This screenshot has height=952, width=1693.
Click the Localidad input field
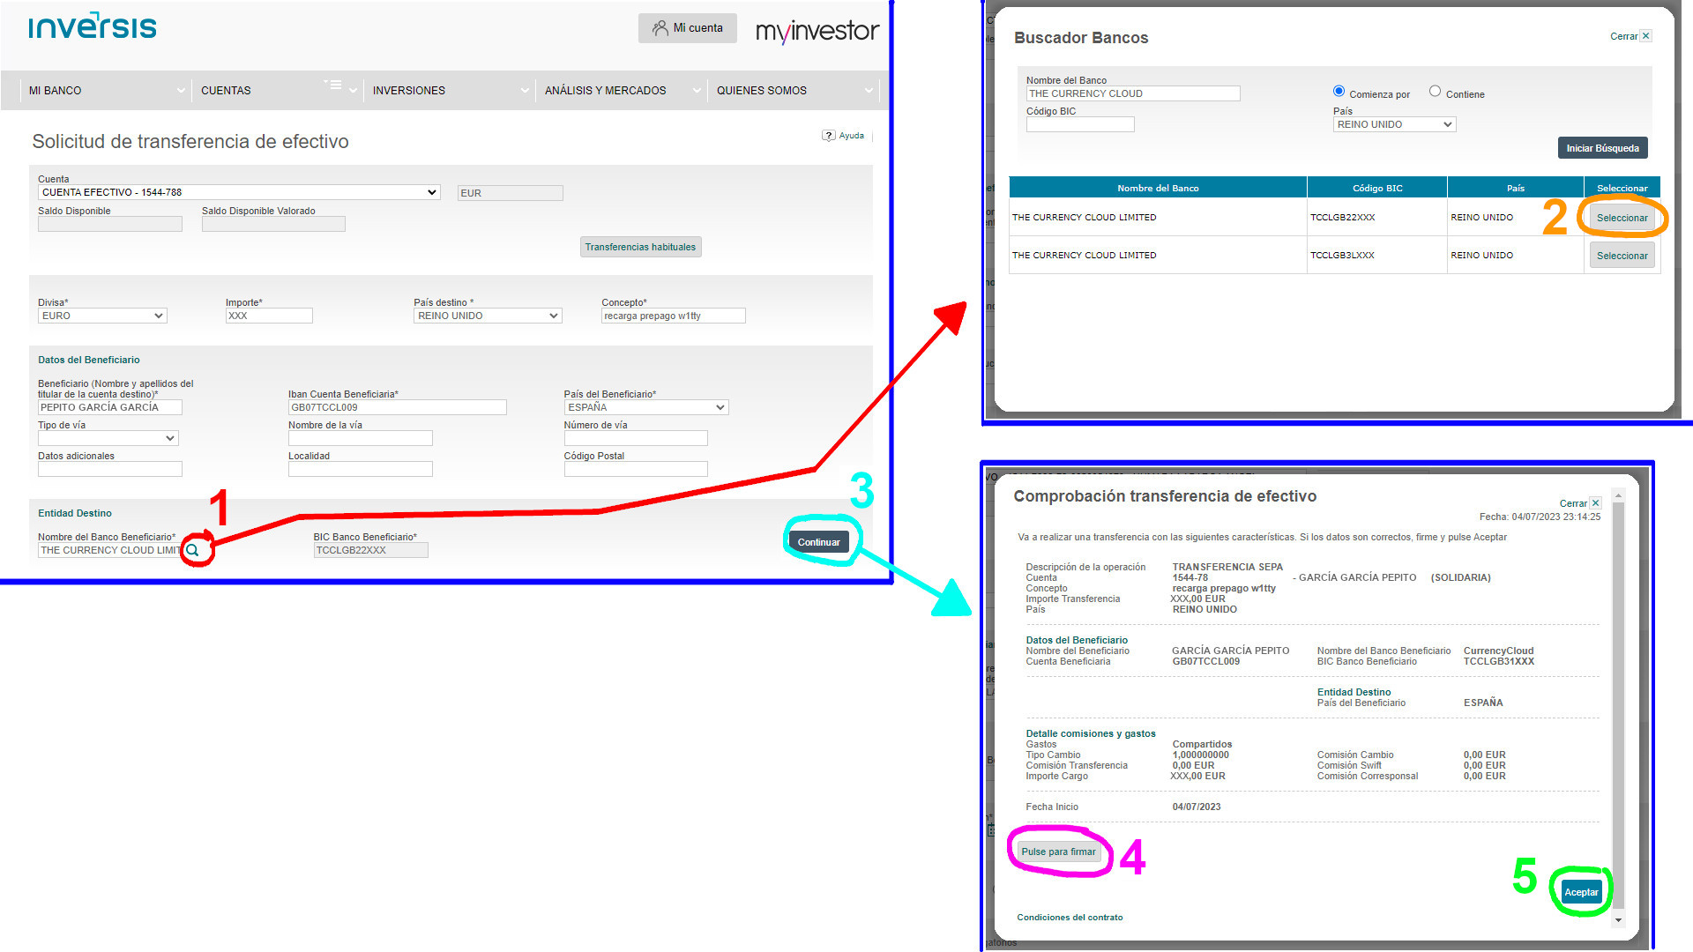point(360,469)
